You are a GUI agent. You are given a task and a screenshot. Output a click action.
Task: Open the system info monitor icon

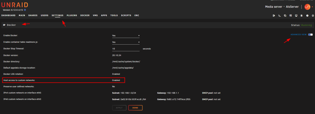click(x=296, y=15)
